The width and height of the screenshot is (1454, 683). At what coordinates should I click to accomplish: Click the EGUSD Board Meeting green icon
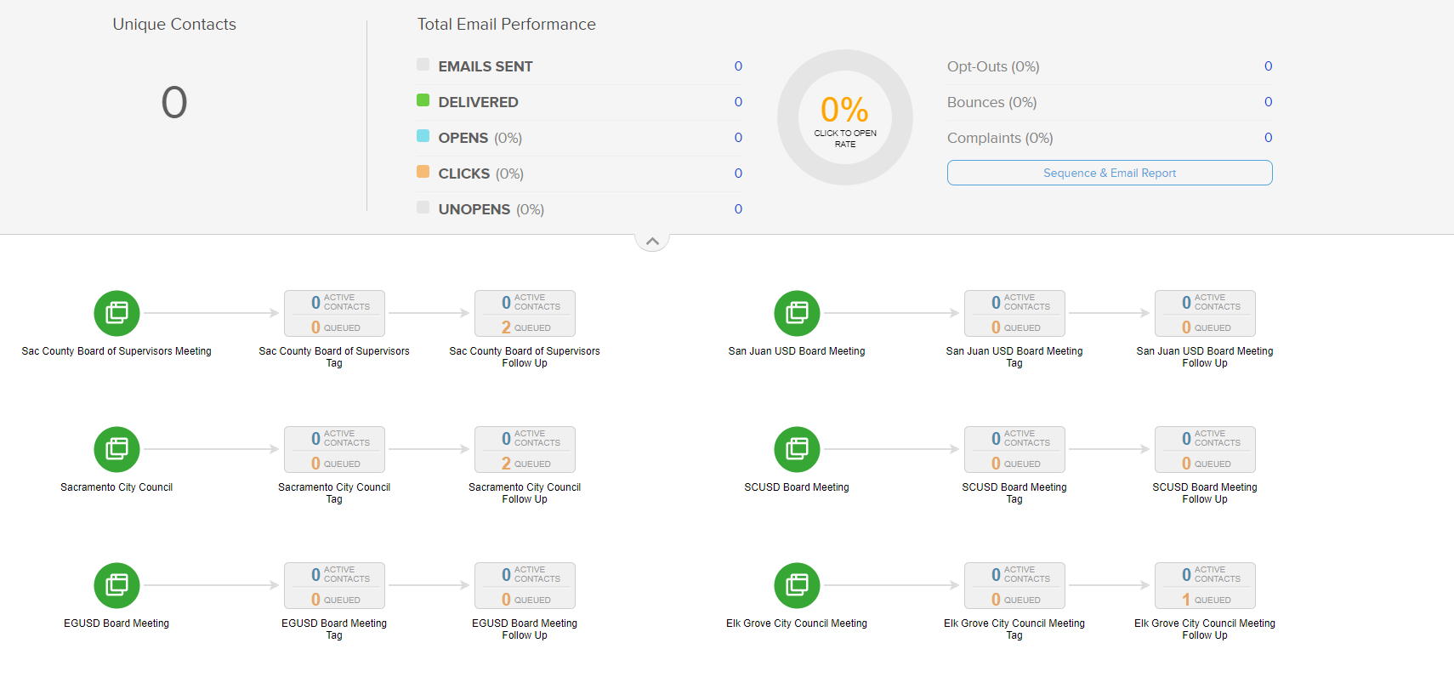tap(116, 585)
